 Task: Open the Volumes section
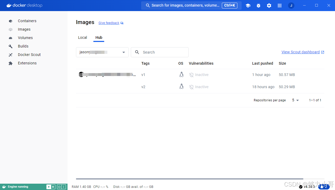point(25,38)
